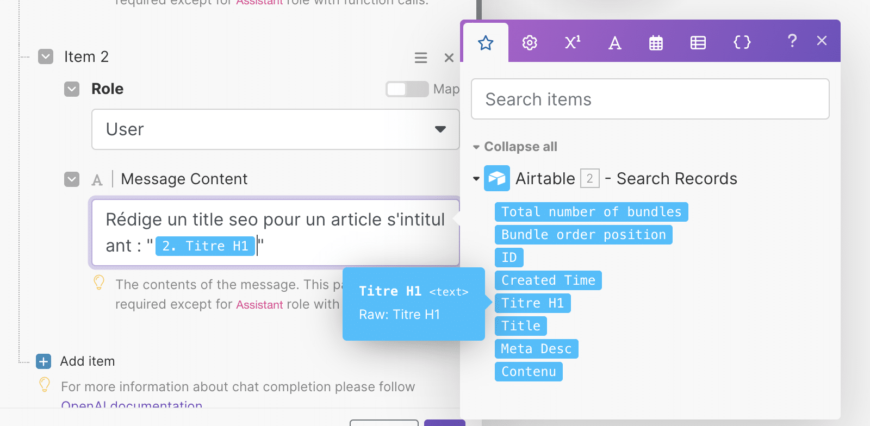Image resolution: width=870 pixels, height=426 pixels.
Task: Focus the Search items field
Action: 650,99
